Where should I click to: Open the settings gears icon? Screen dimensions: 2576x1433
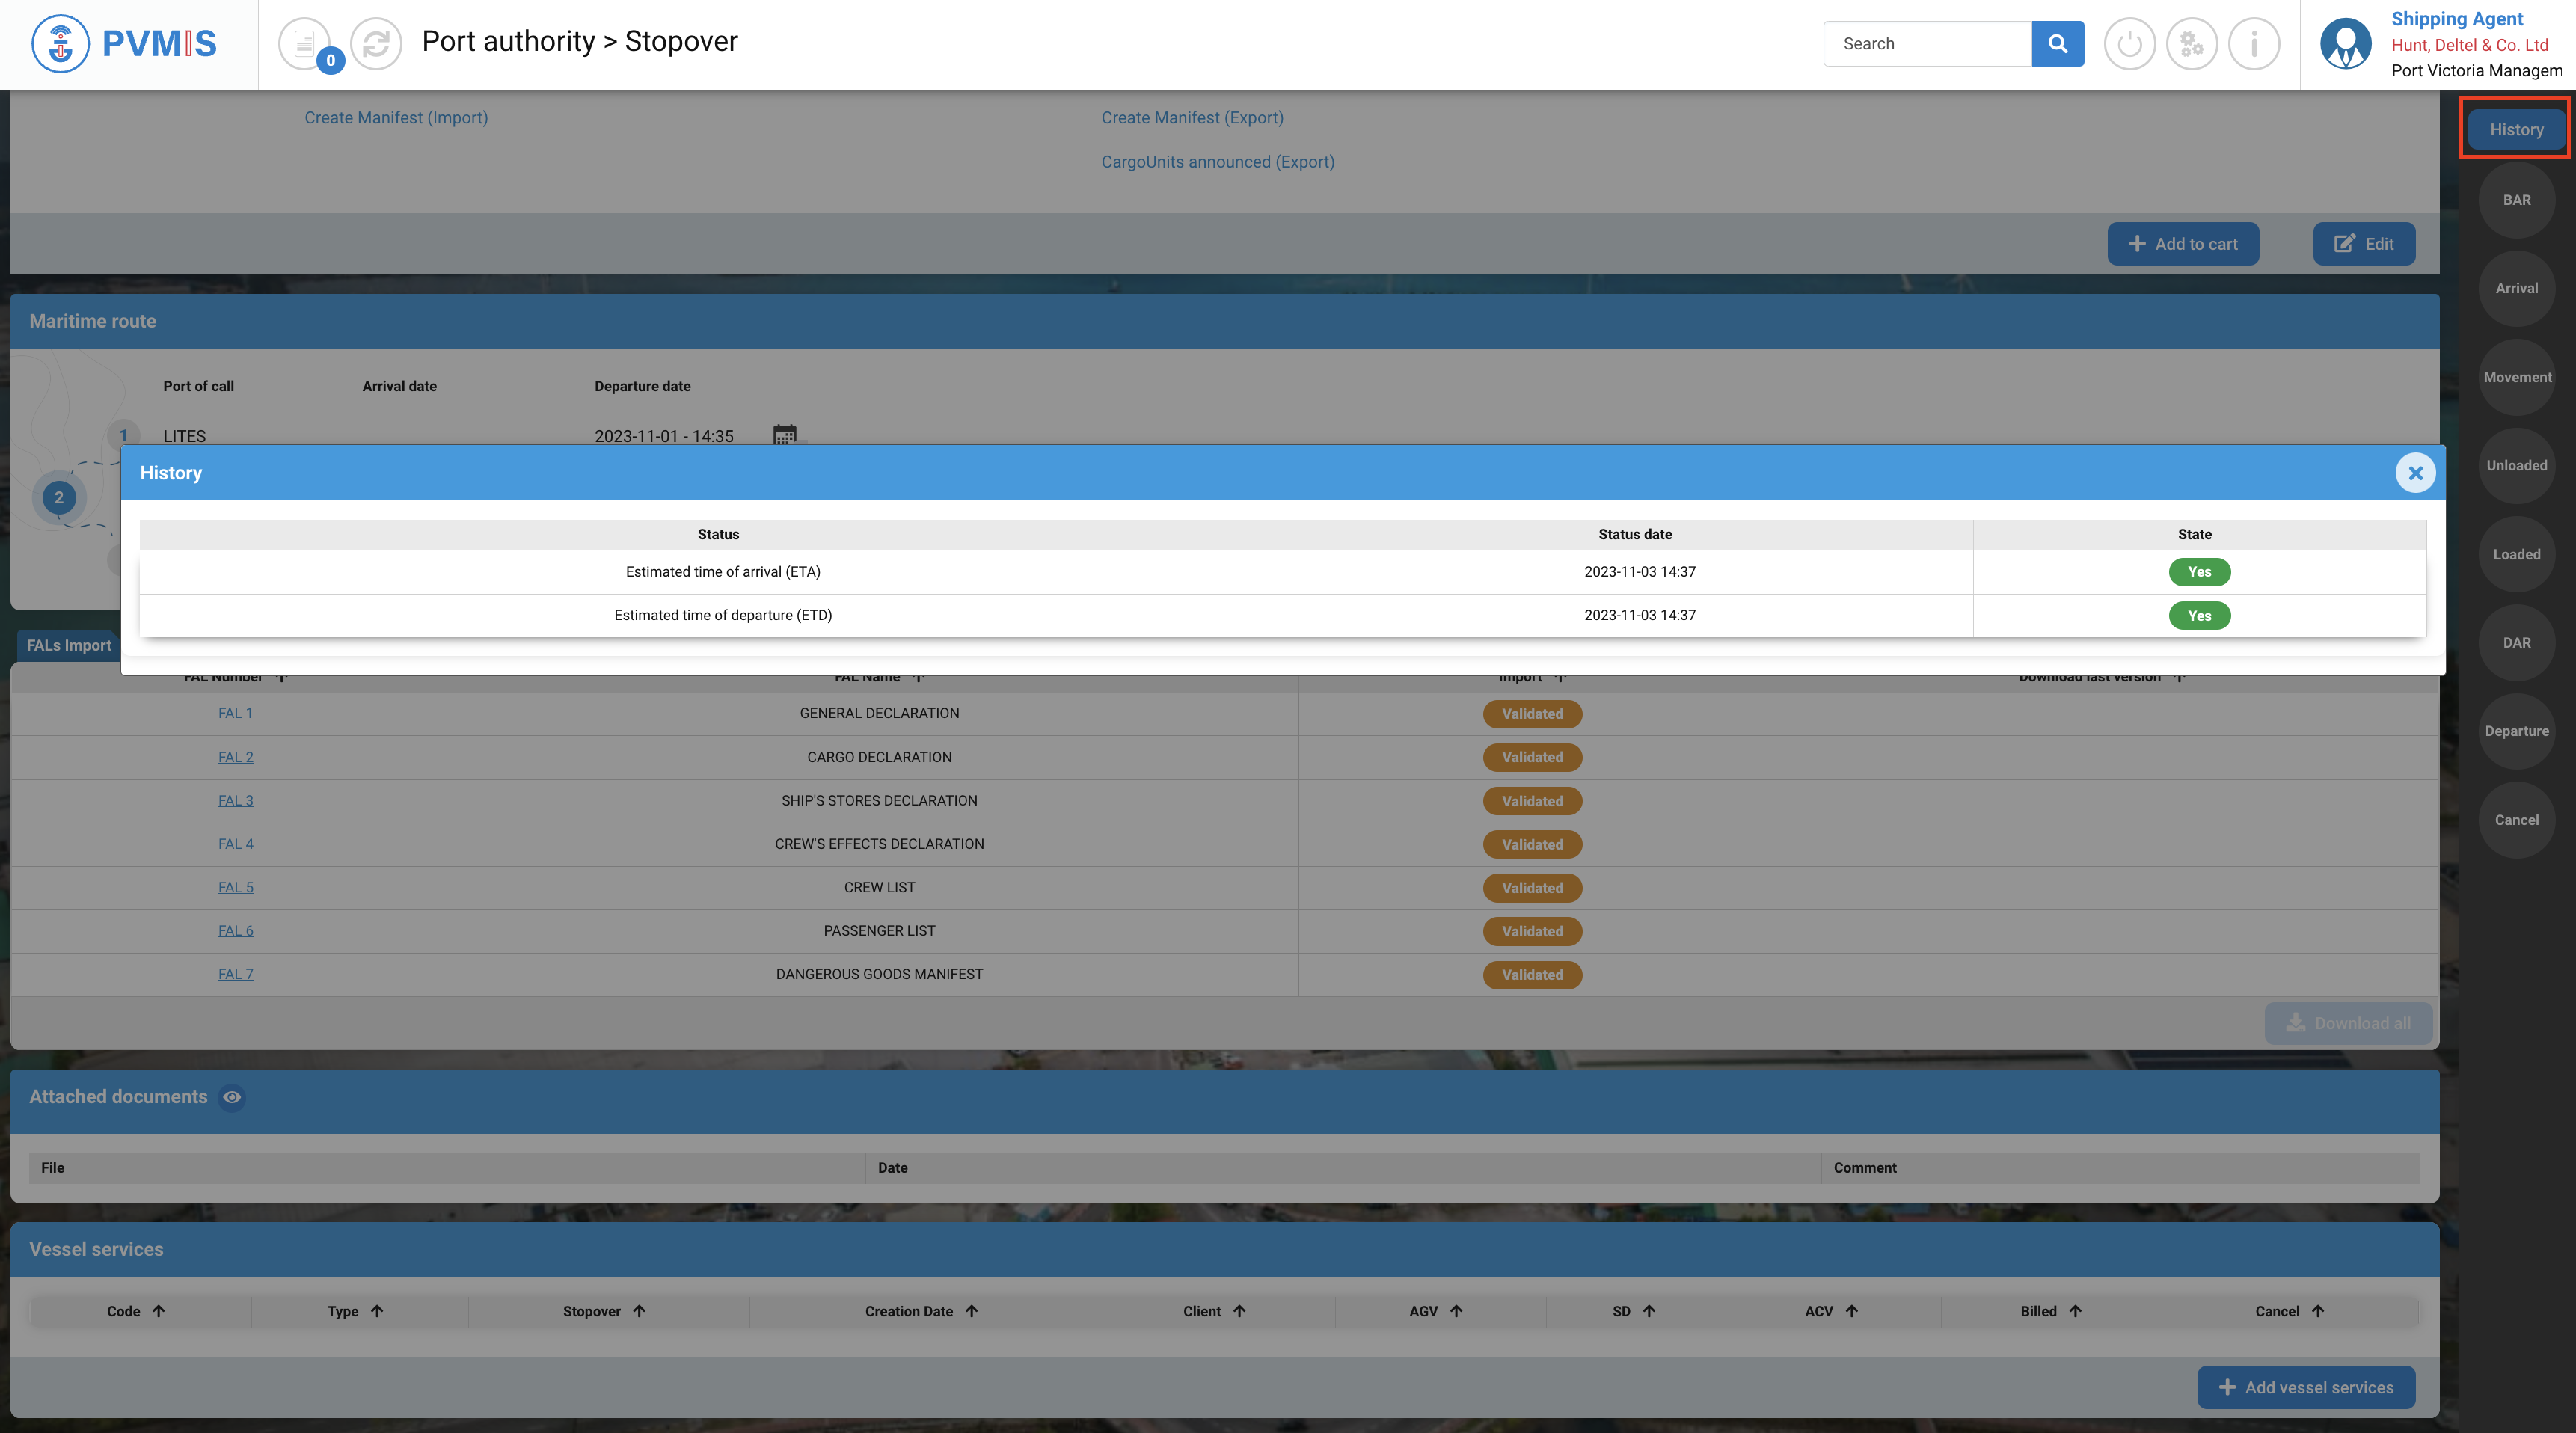point(2191,44)
